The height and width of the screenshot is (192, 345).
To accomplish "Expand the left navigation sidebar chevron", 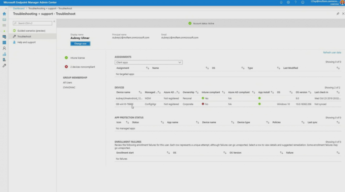I will click(x=6, y=8).
